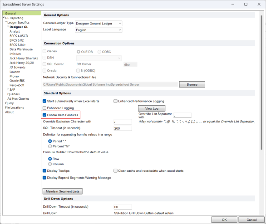
Task: Select BPCS 6.04+ in the tree
Action: [x=18, y=45]
